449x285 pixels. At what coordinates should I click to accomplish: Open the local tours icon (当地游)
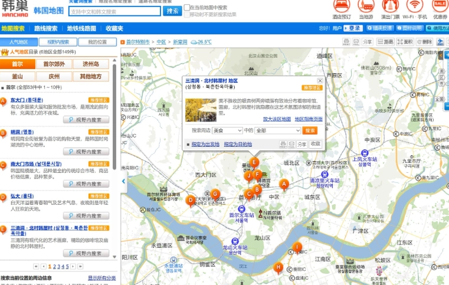[x=366, y=10]
